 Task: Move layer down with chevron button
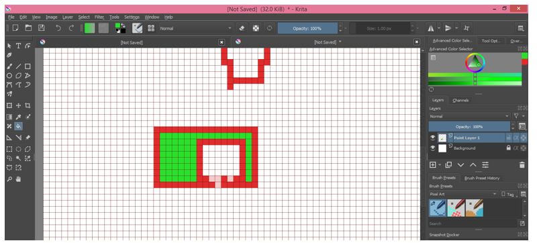(x=460, y=165)
